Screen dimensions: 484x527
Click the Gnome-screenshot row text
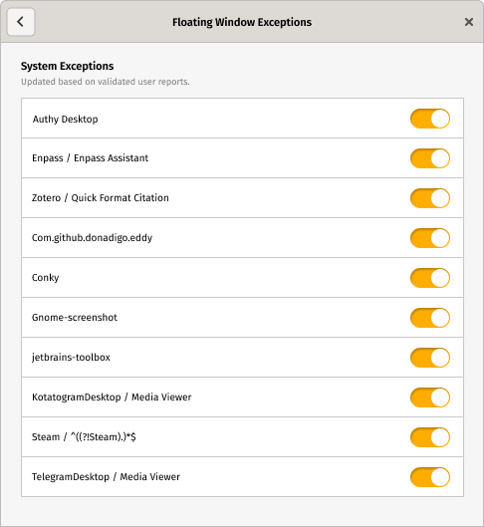[x=75, y=317]
